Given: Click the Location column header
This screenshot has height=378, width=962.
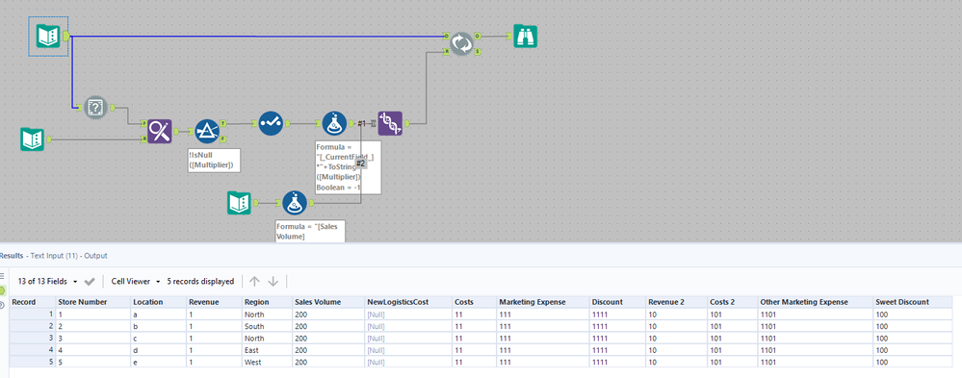Looking at the screenshot, I should point(158,302).
